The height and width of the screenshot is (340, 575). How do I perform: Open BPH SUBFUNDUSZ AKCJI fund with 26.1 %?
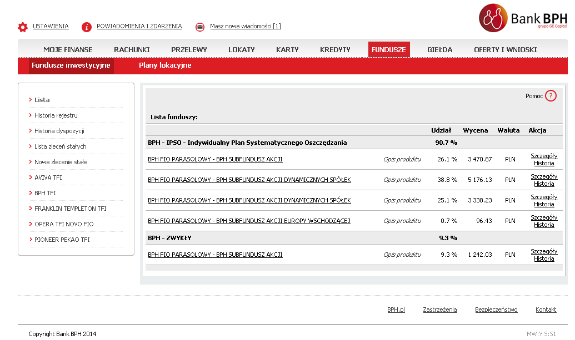point(215,159)
